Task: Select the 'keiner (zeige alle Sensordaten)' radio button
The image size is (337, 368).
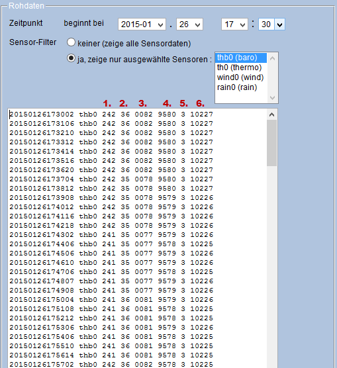Action: tap(71, 42)
